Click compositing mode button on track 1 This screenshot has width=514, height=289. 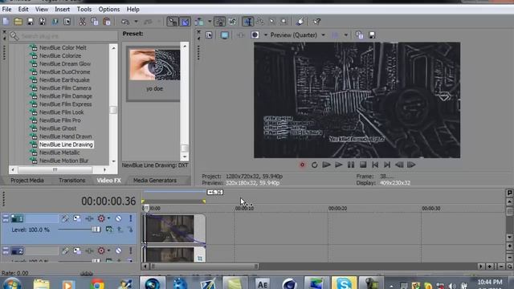pos(109,230)
